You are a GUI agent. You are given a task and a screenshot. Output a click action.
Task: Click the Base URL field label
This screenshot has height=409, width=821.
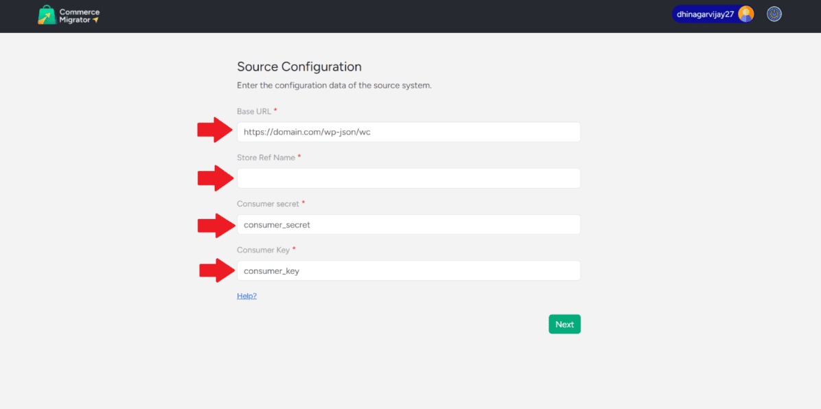[x=253, y=111]
